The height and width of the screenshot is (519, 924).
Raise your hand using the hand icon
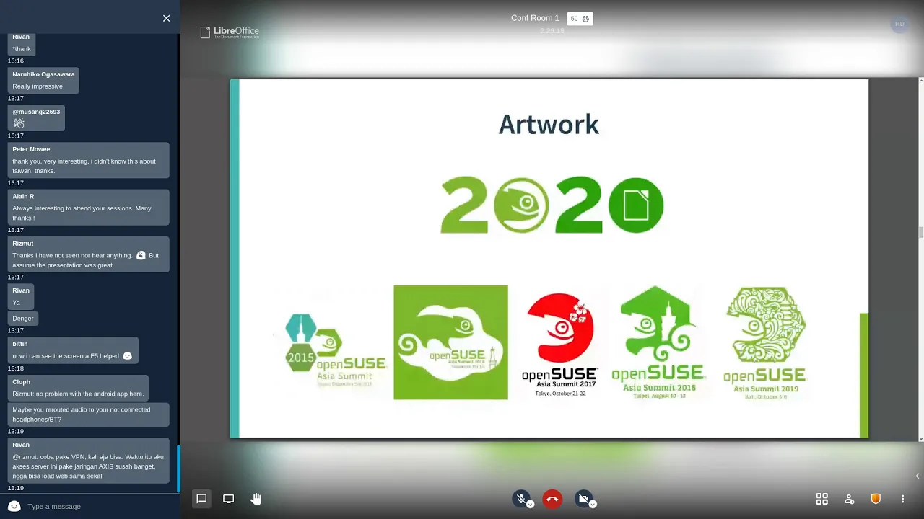click(256, 499)
